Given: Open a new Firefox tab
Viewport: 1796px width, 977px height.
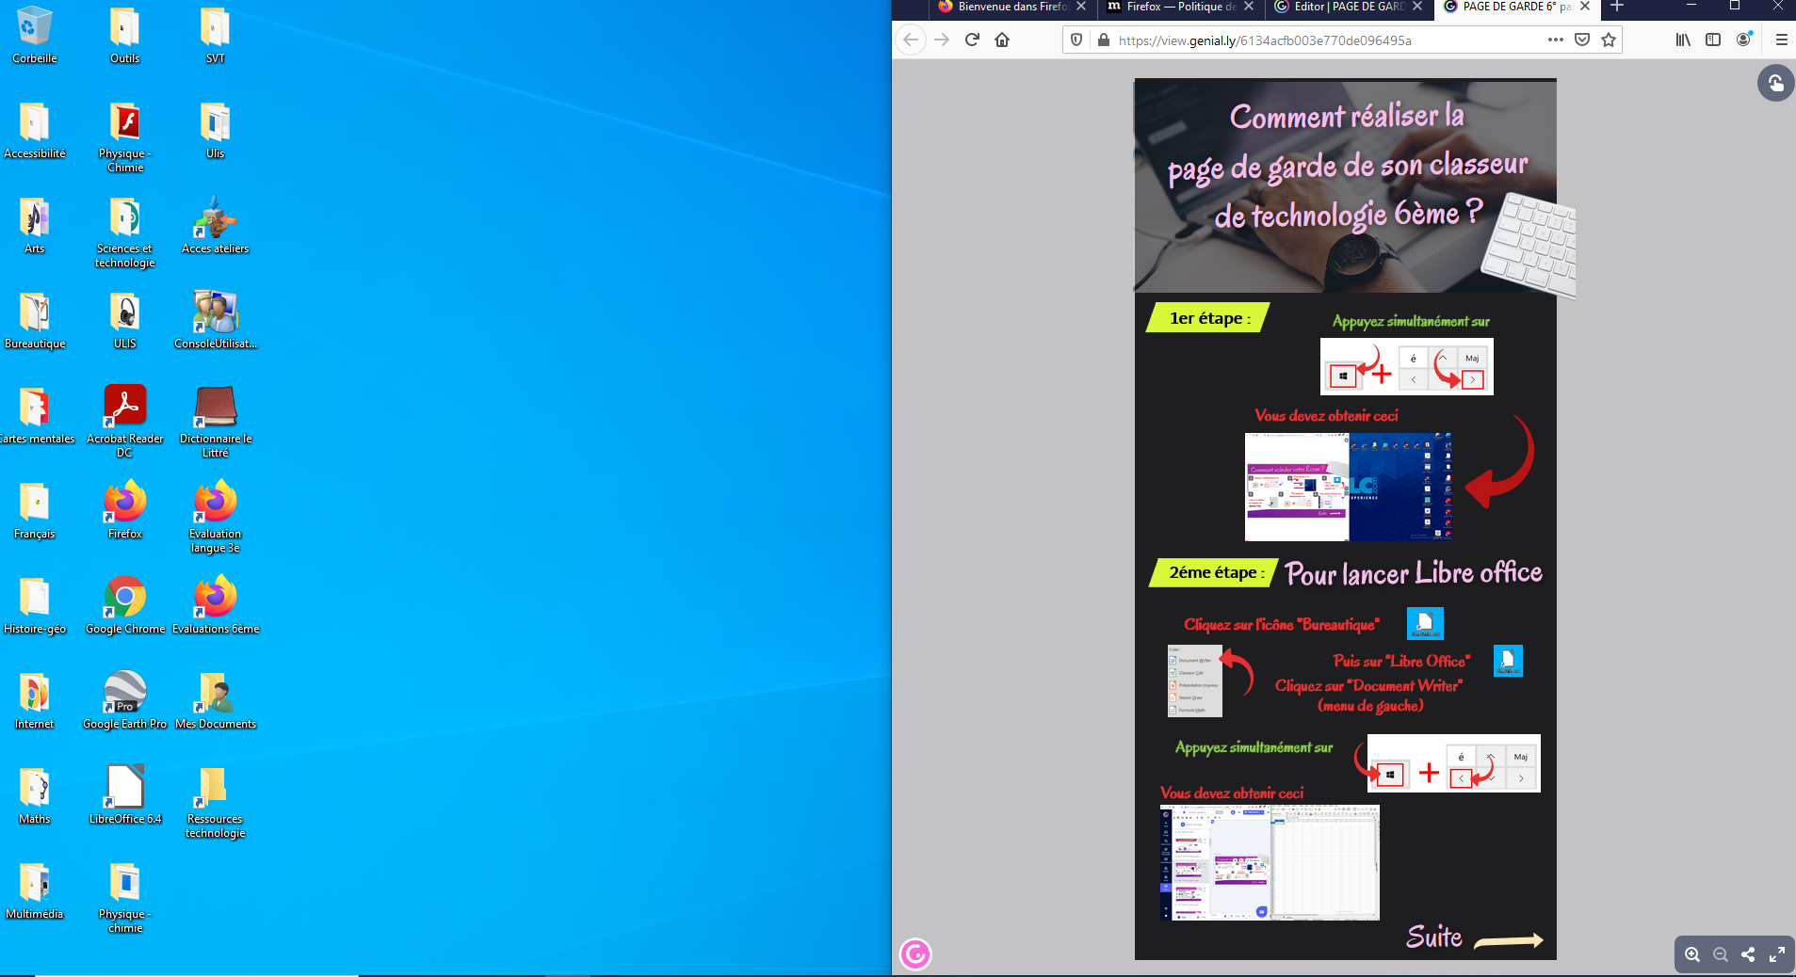Looking at the screenshot, I should coord(1617,8).
